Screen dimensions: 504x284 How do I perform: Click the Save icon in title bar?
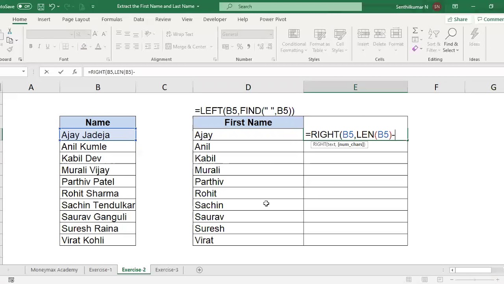41,6
